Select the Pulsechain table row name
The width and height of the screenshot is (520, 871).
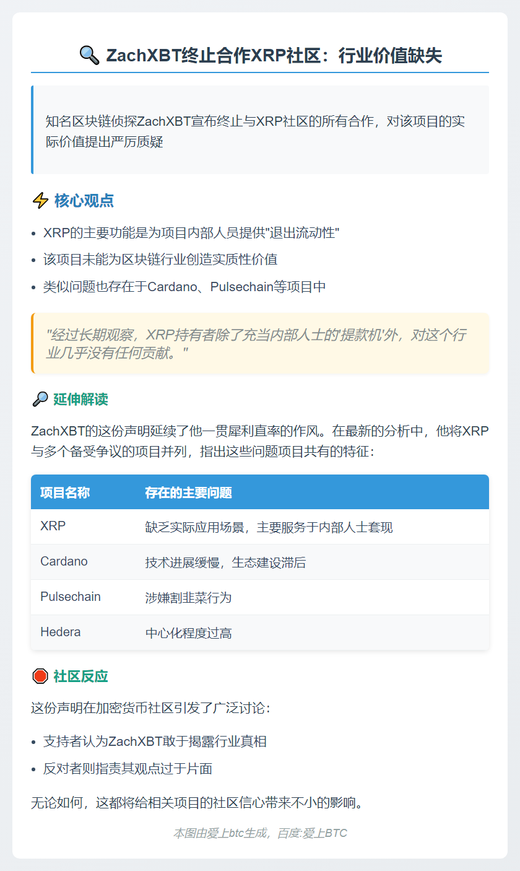coord(70,597)
